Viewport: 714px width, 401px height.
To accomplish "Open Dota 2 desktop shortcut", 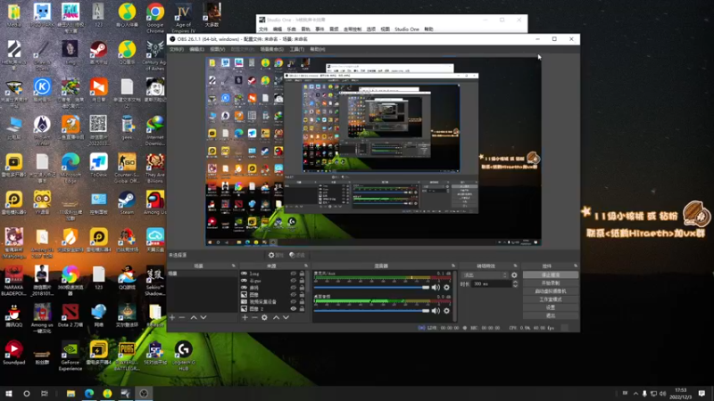I will 71,315.
